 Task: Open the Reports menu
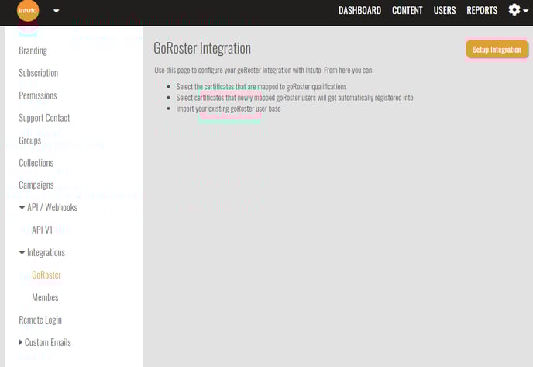pyautogui.click(x=482, y=11)
